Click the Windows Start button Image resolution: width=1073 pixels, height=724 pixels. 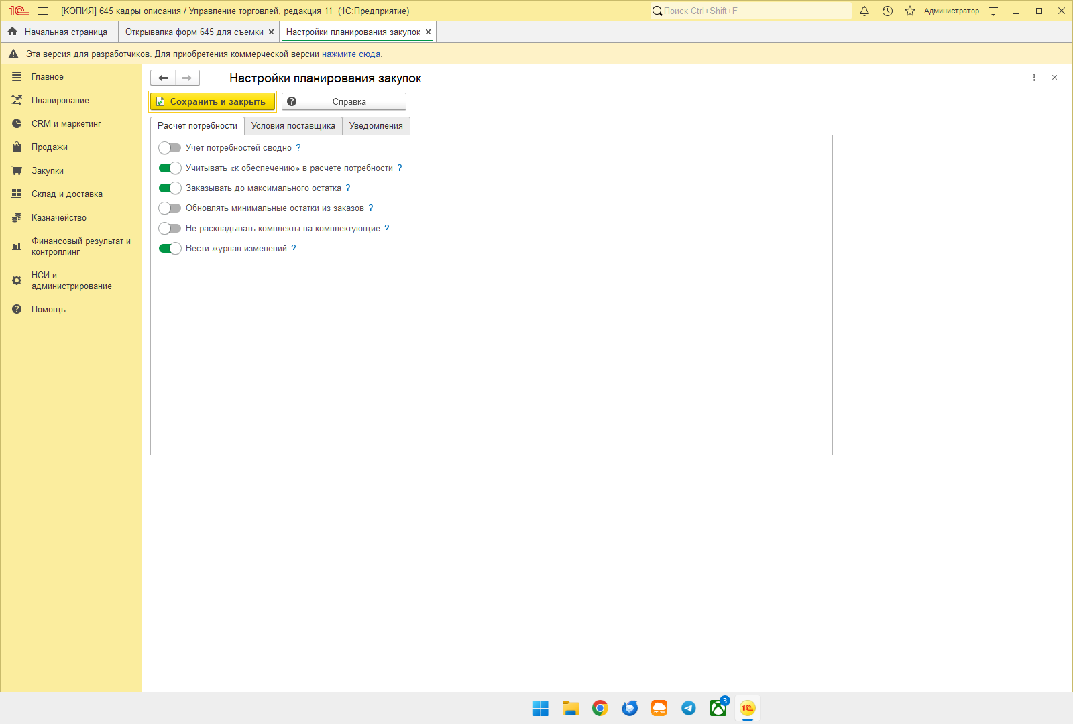[x=541, y=708]
